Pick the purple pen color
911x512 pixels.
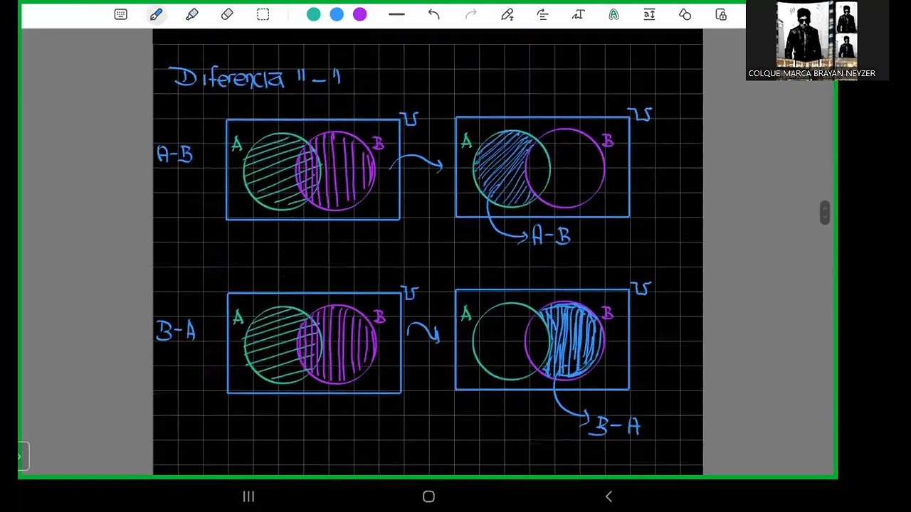[359, 14]
